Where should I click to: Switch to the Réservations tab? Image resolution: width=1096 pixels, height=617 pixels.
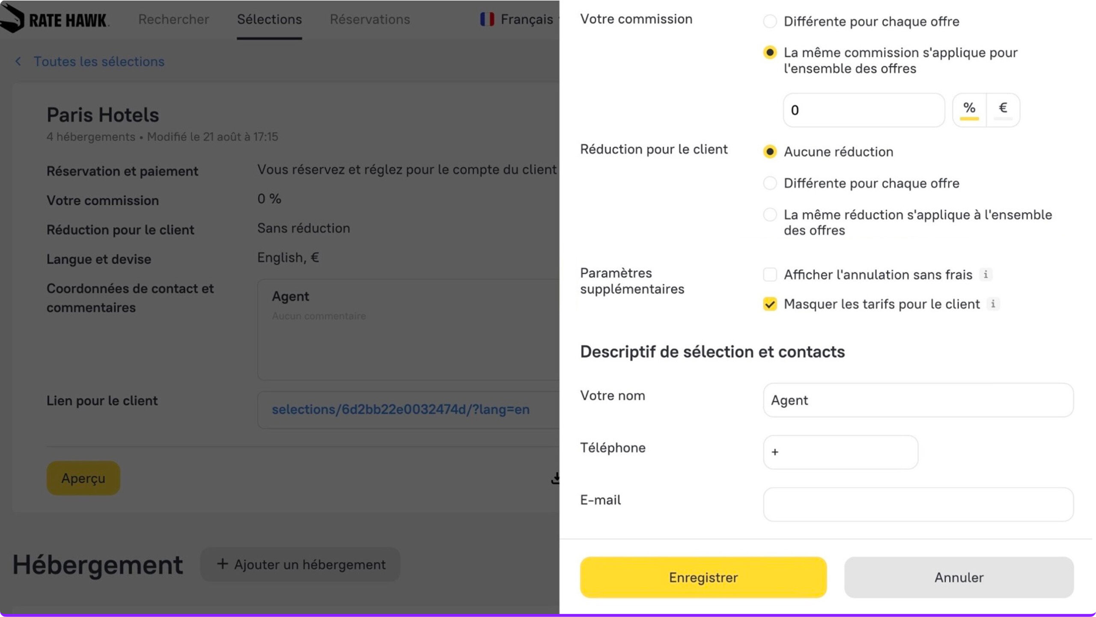[x=370, y=19]
